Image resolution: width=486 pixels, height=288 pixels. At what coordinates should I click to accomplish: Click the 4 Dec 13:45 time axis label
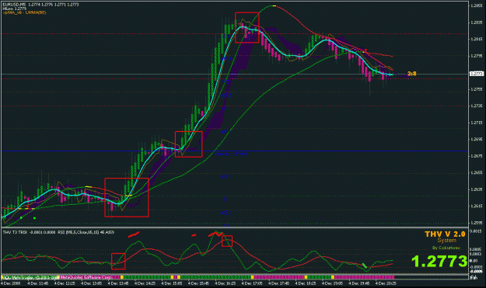pos(118,283)
